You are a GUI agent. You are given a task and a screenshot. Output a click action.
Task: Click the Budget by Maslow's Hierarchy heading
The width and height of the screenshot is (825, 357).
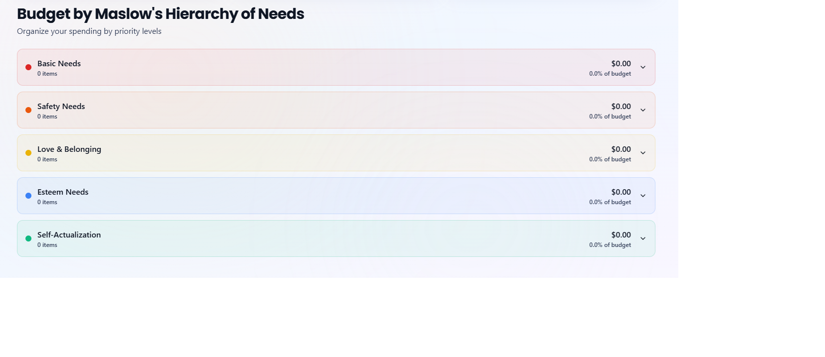click(161, 14)
